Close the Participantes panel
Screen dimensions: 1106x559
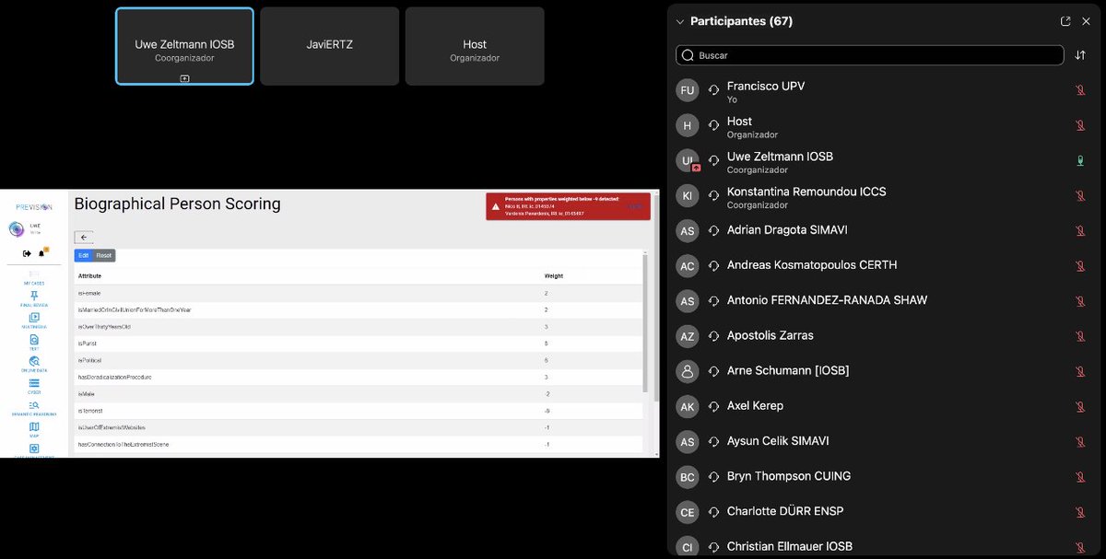1086,21
